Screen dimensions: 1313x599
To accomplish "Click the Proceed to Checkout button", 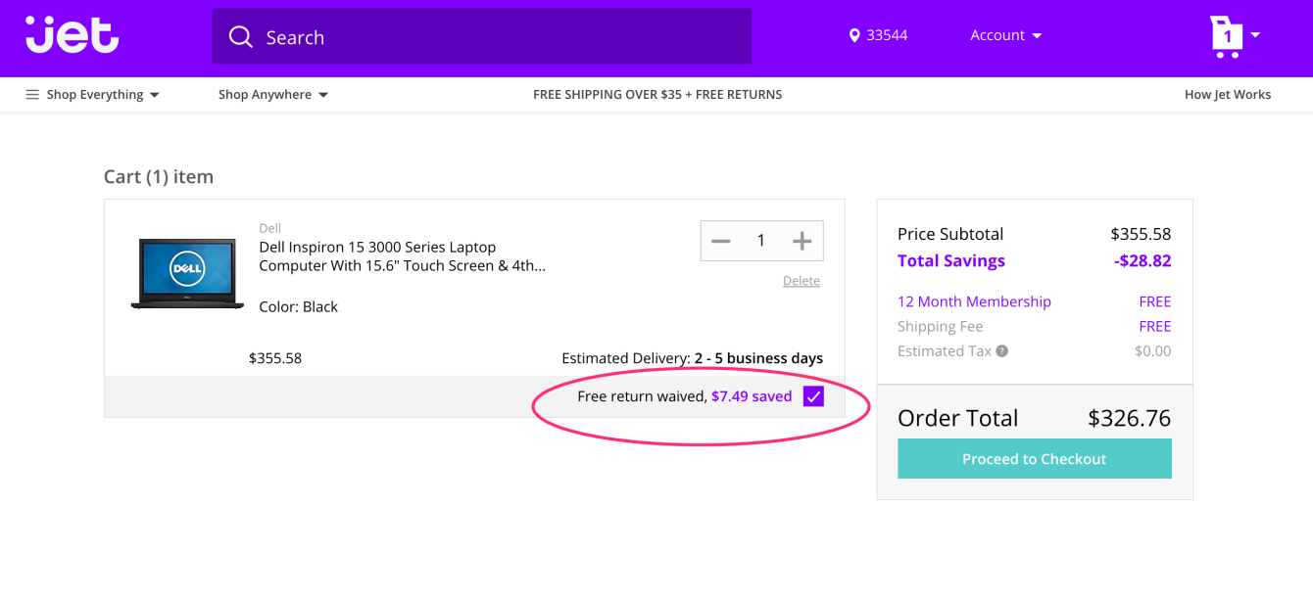I will (1035, 459).
